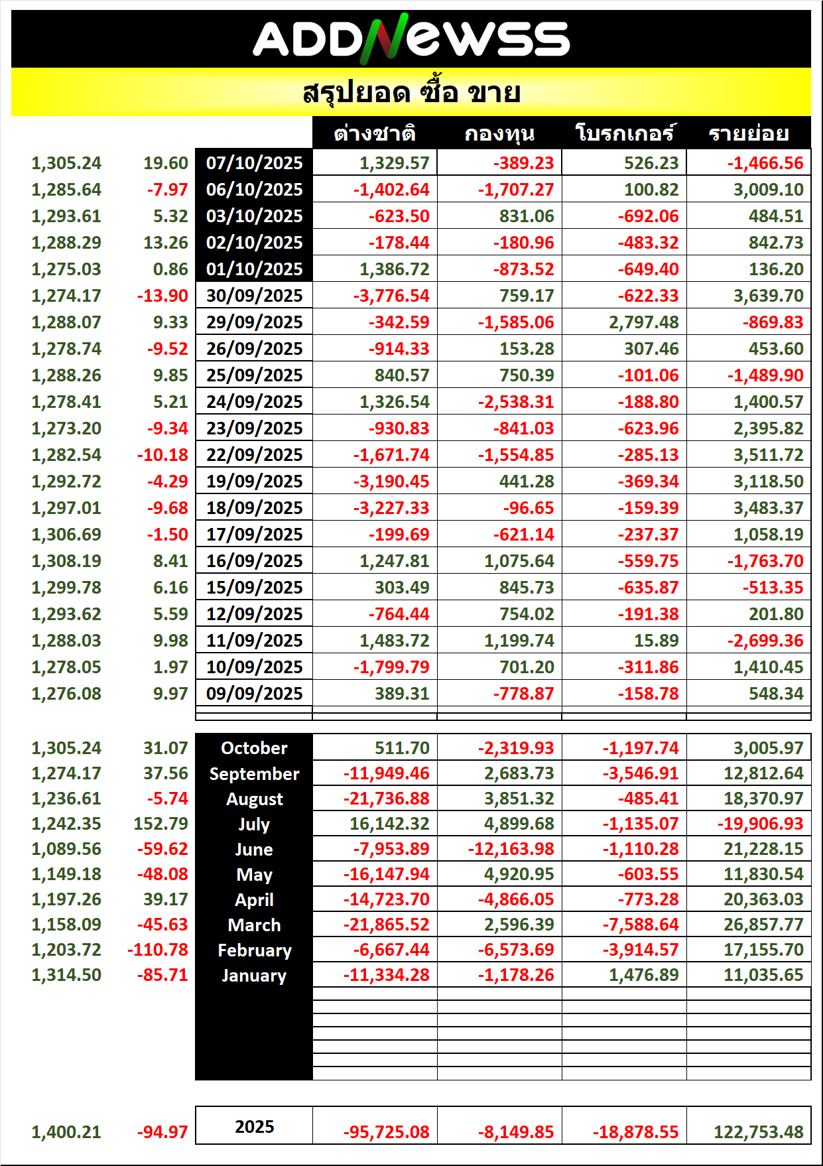Click the yellow สรุปยอด ซื้อ ขาย title banner
The height and width of the screenshot is (1166, 823).
411,93
